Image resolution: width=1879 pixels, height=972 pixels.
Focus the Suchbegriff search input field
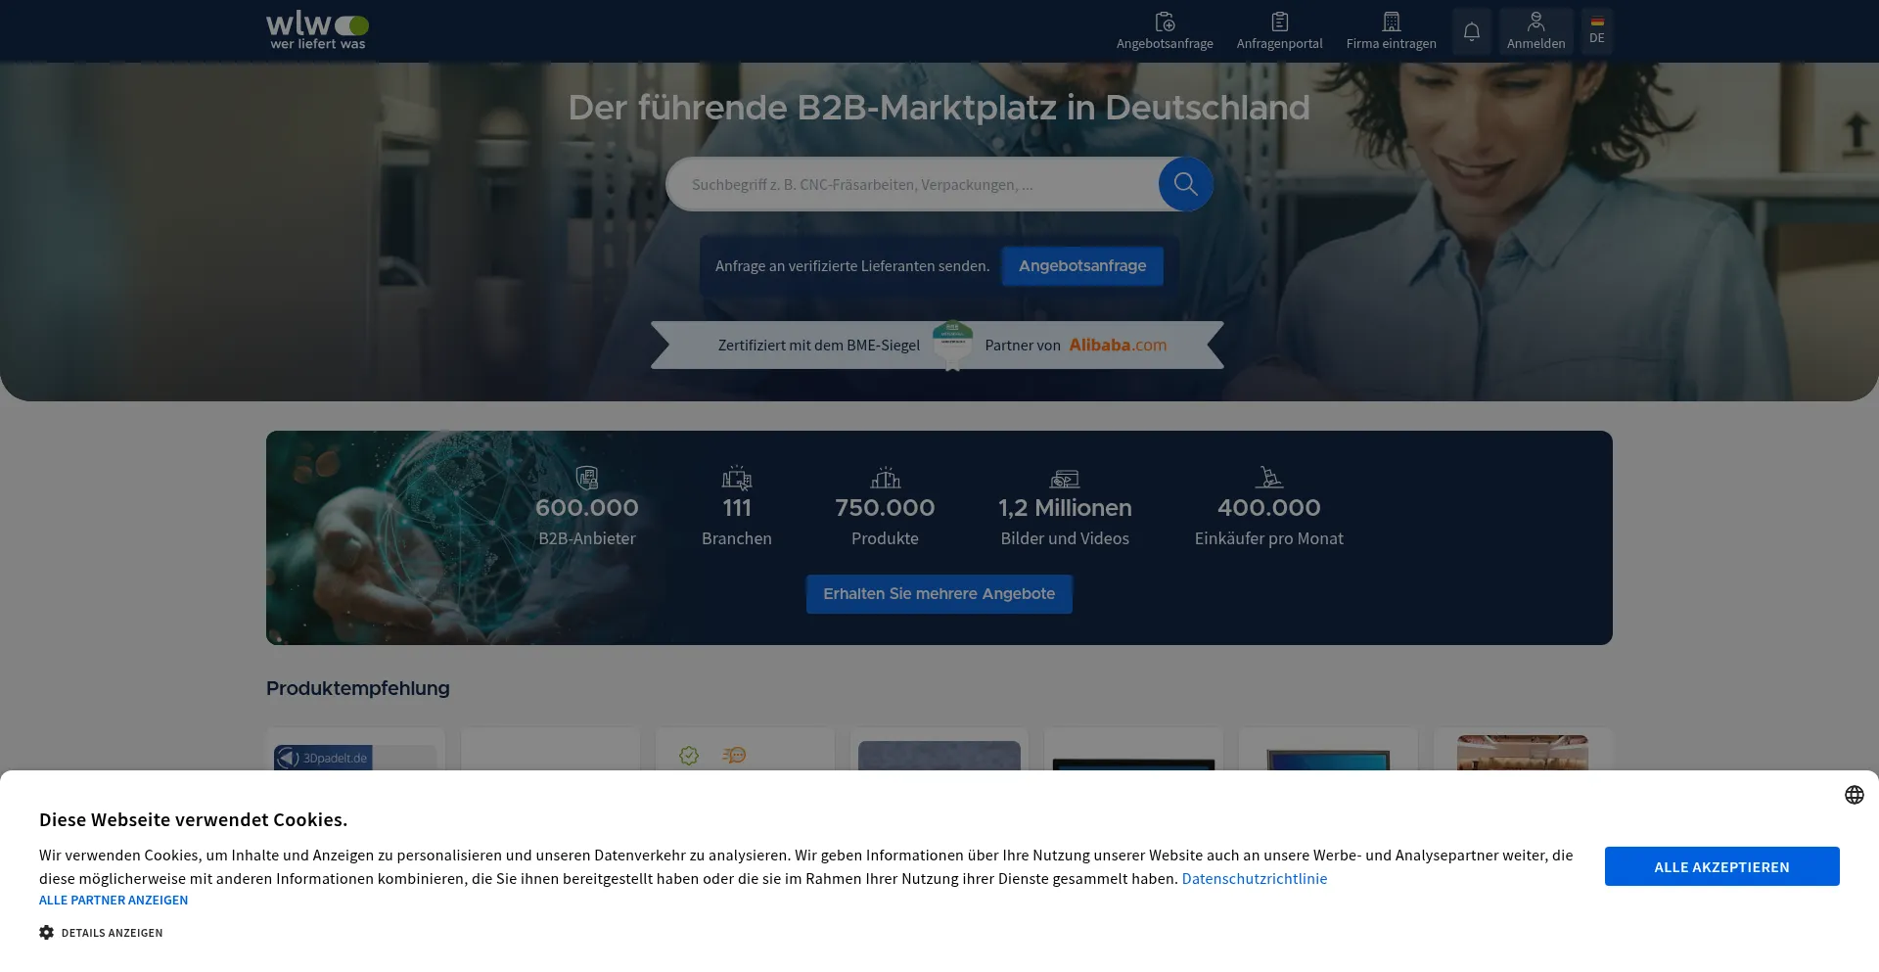pos(910,185)
